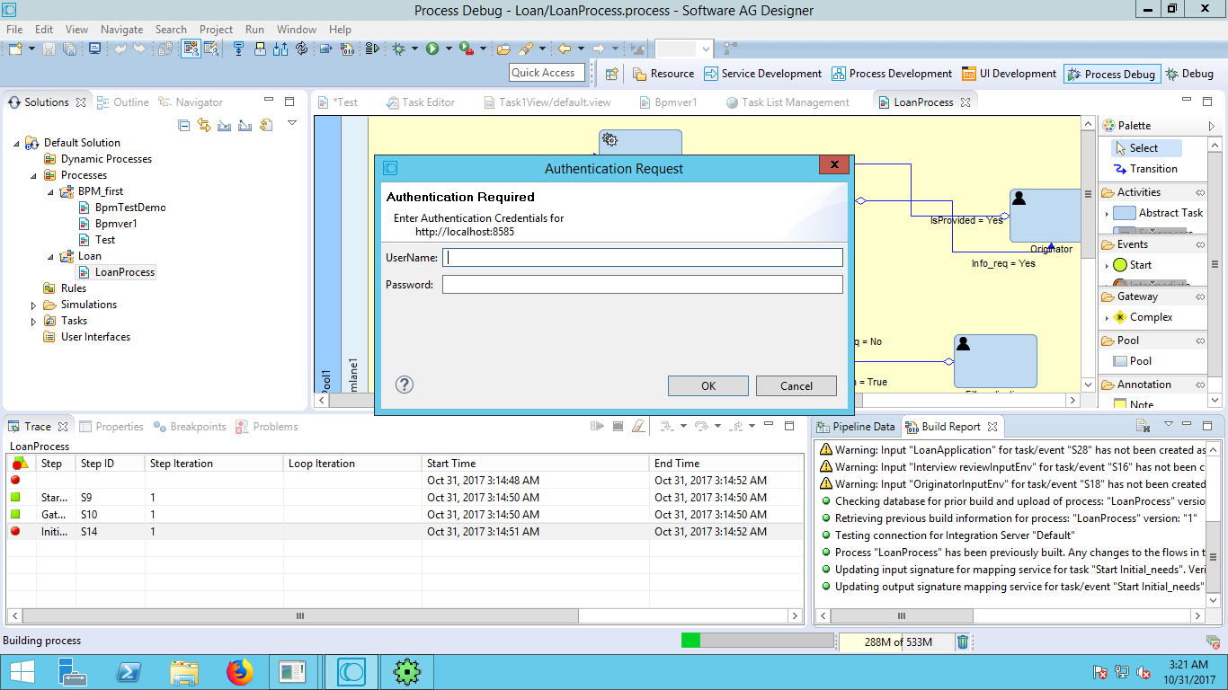
Task: Select BpmTestDemo in the Solutions tree
Action: pos(130,207)
